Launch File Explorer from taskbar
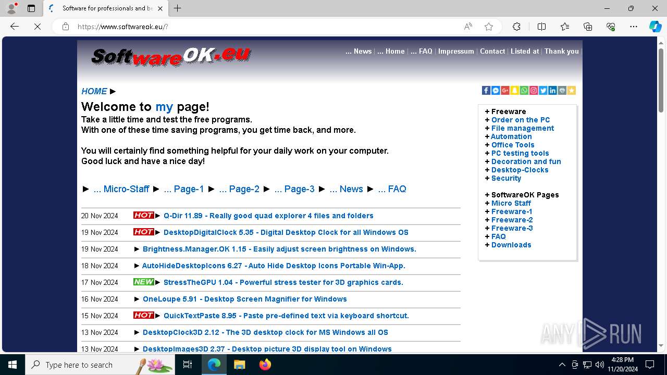The width and height of the screenshot is (667, 375). 239,365
